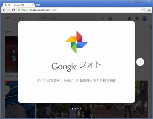Select the fourth pagination dot
The image size is (153, 119).
pyautogui.click(x=81, y=109)
